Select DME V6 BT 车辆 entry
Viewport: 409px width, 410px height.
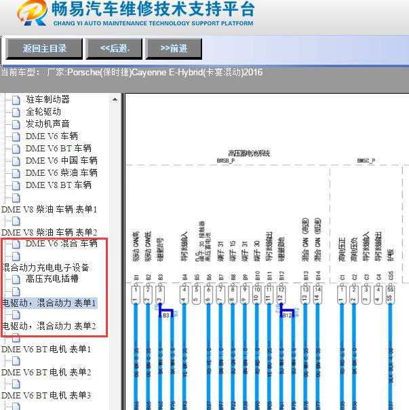tap(58, 148)
